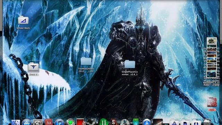Select the Dock 3 folder icon
Viewport: 222px width, 125px height.
33,67
